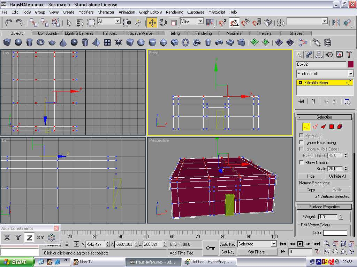Viewport: 357px width, 267px height.
Task: Switch to the Space Warps tab
Action: (x=141, y=33)
